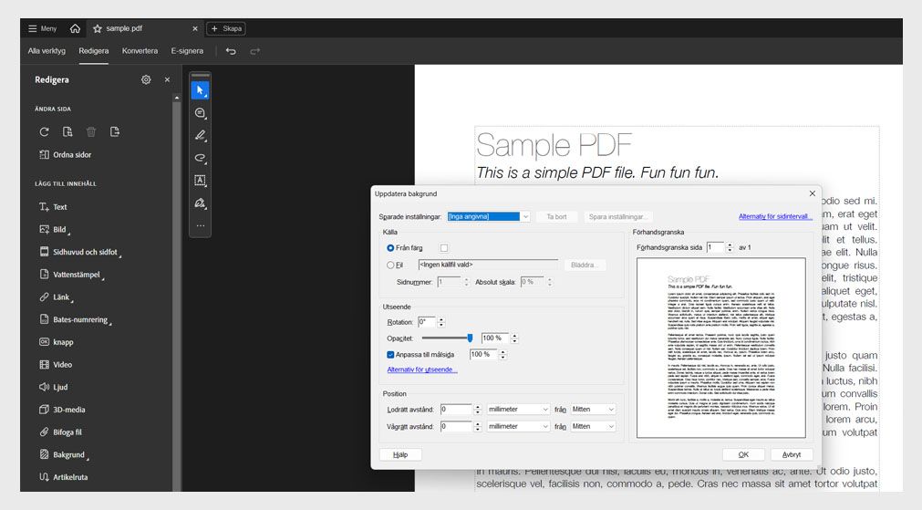Add Bild image tool
Screen dimensions: 922x510
(54, 229)
